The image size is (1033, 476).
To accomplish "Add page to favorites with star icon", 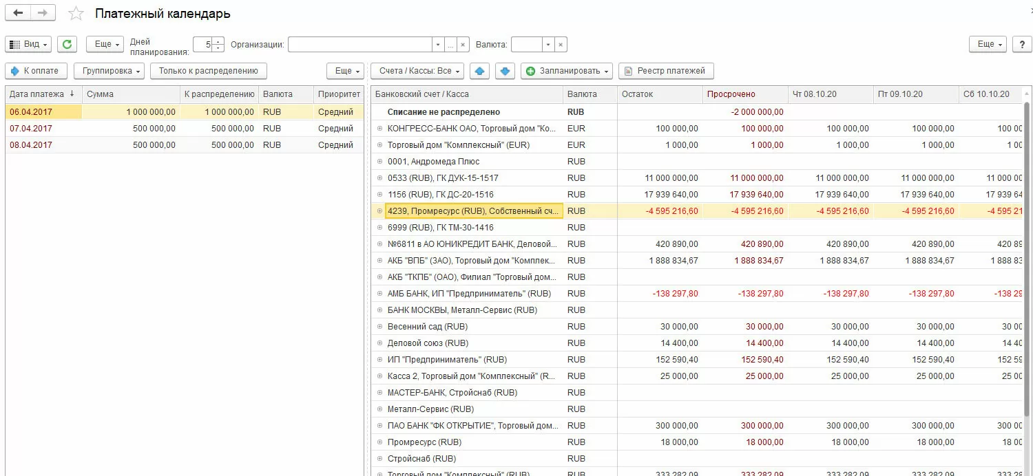I will [x=76, y=14].
